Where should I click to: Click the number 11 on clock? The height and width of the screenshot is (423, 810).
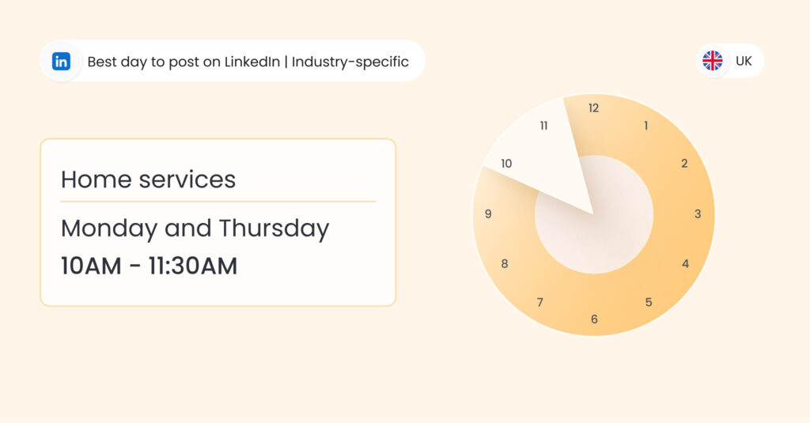pos(543,126)
